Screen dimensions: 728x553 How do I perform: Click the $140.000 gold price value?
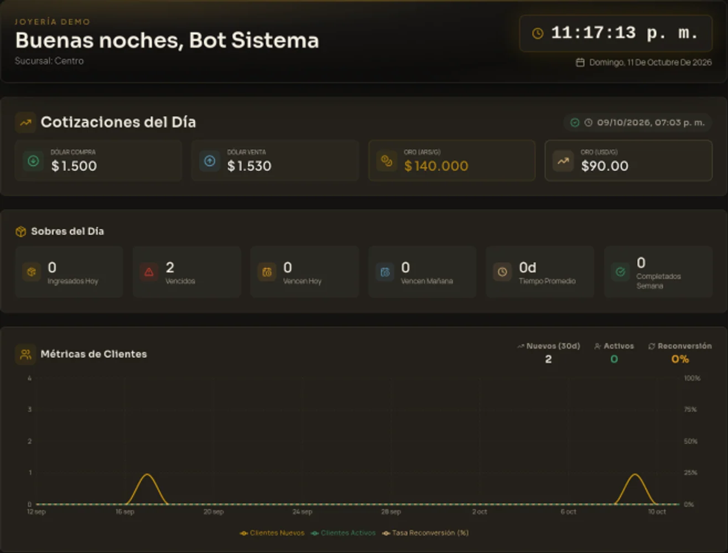click(x=436, y=166)
